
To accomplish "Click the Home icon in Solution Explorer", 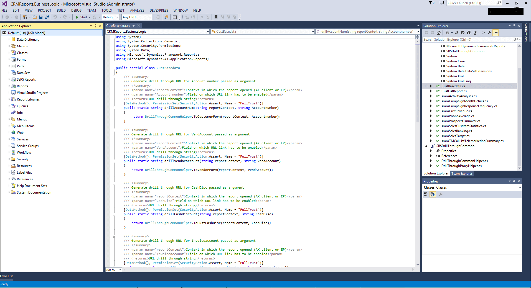I will 438,33.
